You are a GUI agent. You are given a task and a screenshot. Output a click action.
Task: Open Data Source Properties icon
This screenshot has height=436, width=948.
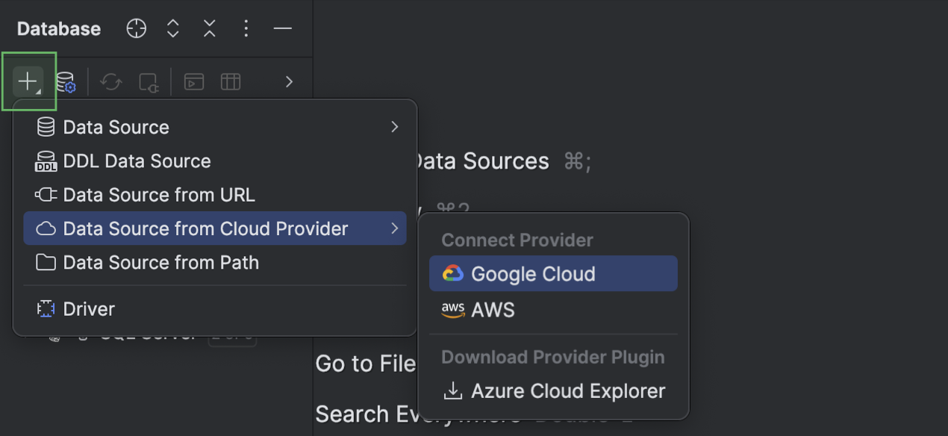tap(66, 81)
